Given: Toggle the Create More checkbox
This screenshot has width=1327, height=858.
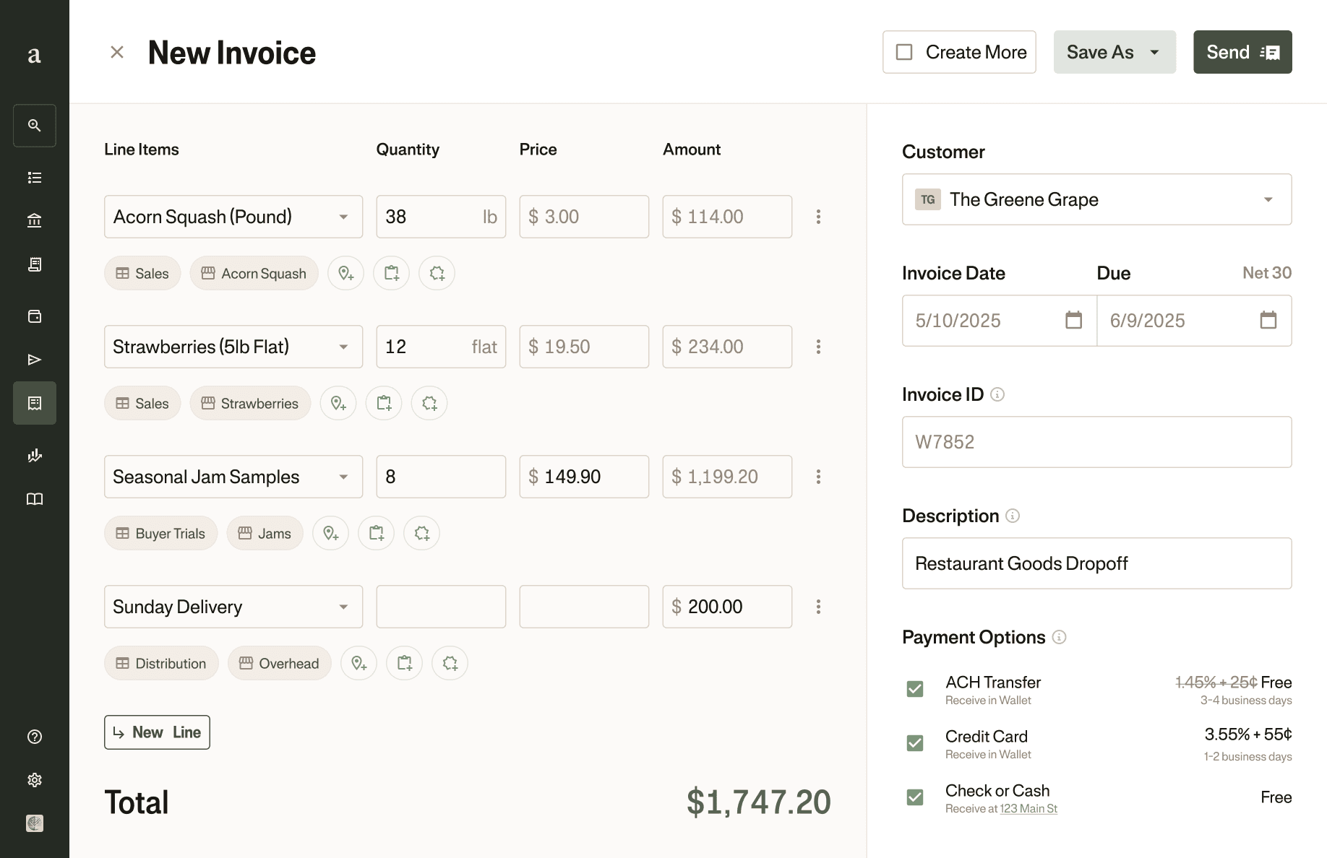Looking at the screenshot, I should 904,51.
